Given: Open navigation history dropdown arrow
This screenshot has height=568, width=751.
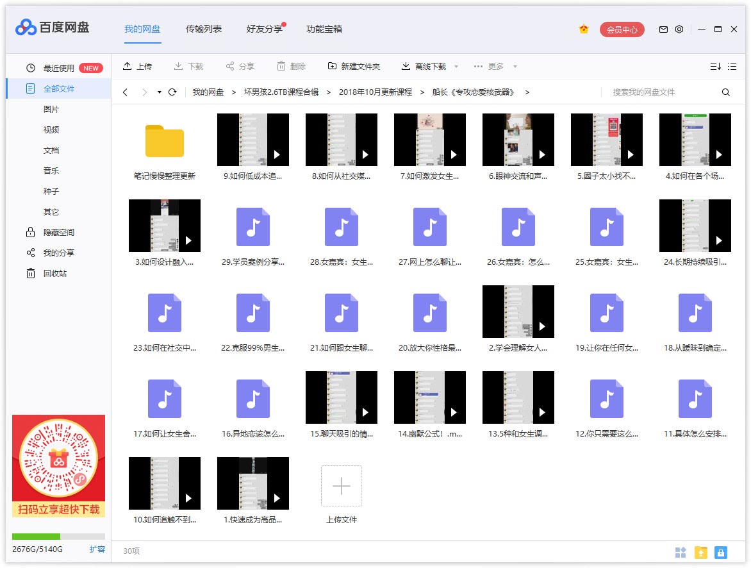Looking at the screenshot, I should [160, 92].
